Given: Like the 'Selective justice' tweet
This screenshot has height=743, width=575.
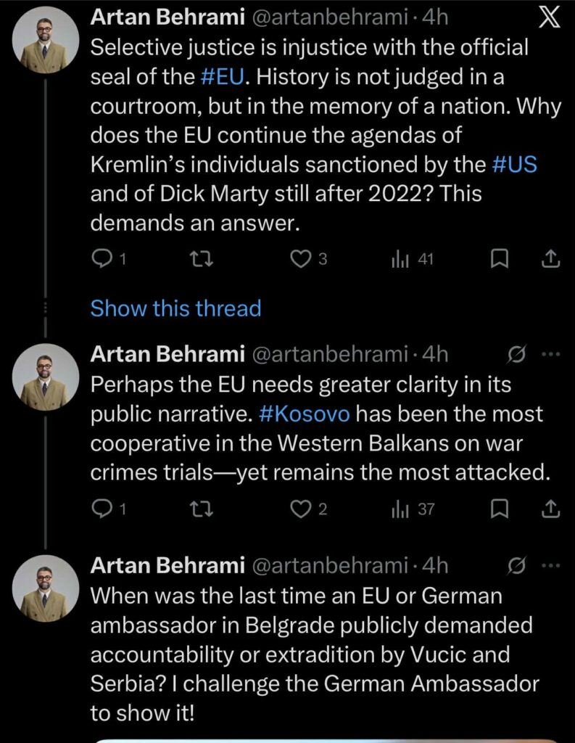Looking at the screenshot, I should click(x=300, y=259).
